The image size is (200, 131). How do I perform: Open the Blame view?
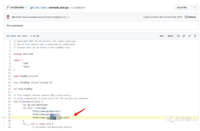170,36
